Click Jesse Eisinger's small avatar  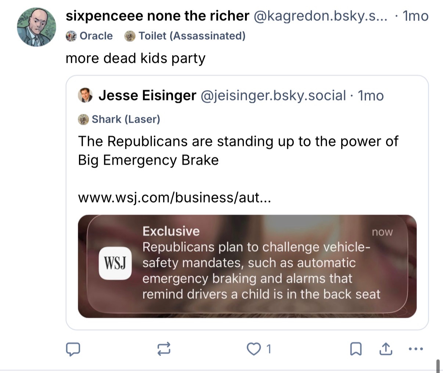tap(86, 96)
